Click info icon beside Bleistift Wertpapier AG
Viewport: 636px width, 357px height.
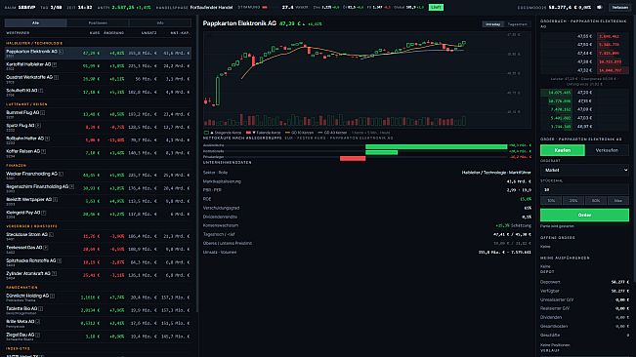[x=55, y=200]
